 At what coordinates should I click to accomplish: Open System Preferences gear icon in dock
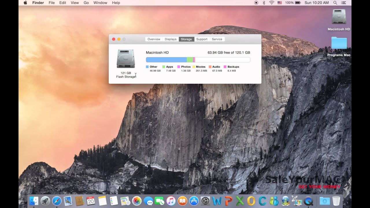pos(205,201)
